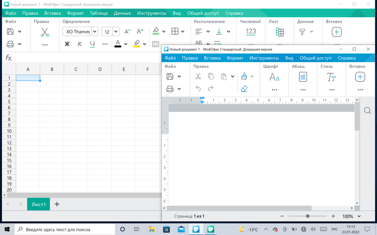Open the Шрифт font settings icon
This screenshot has width=377, height=235.
(x=274, y=77)
